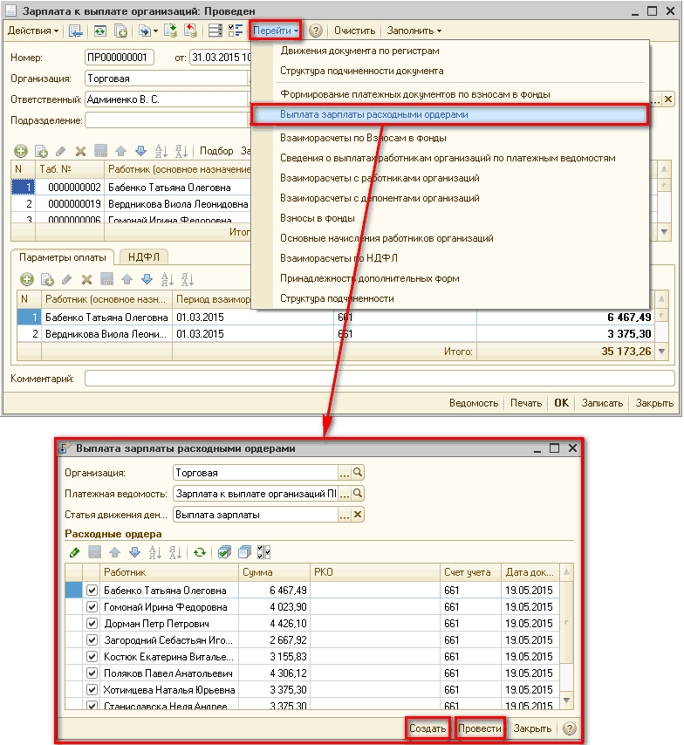684x745 pixels.
Task: Open the Перейти dropdown menu
Action: click(276, 31)
